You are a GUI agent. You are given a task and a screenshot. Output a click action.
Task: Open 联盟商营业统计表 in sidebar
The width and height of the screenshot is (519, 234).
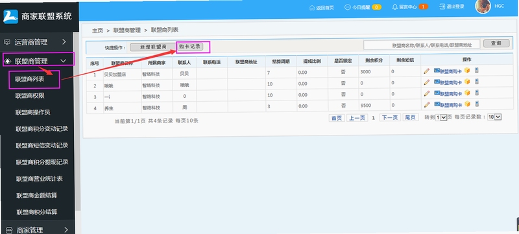click(x=40, y=179)
